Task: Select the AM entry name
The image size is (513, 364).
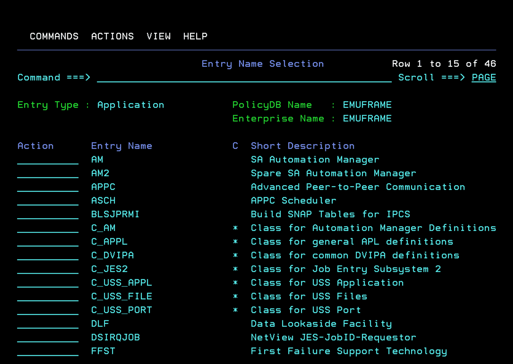Action: coord(97,159)
